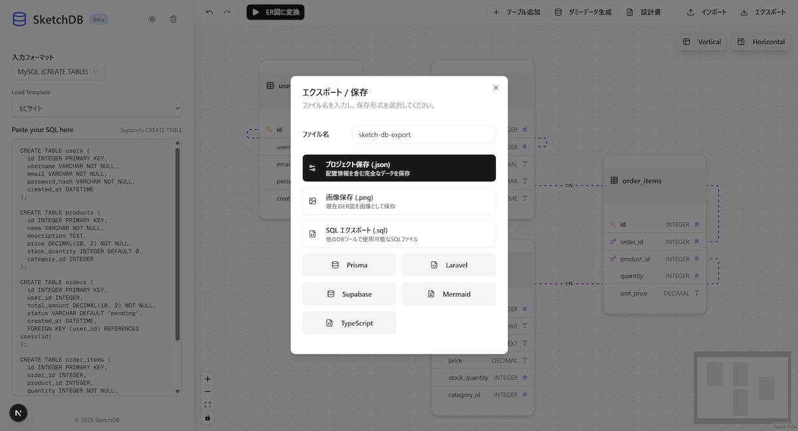Open the Load Template ECサイト dropdown
The width and height of the screenshot is (798, 431).
pos(97,108)
